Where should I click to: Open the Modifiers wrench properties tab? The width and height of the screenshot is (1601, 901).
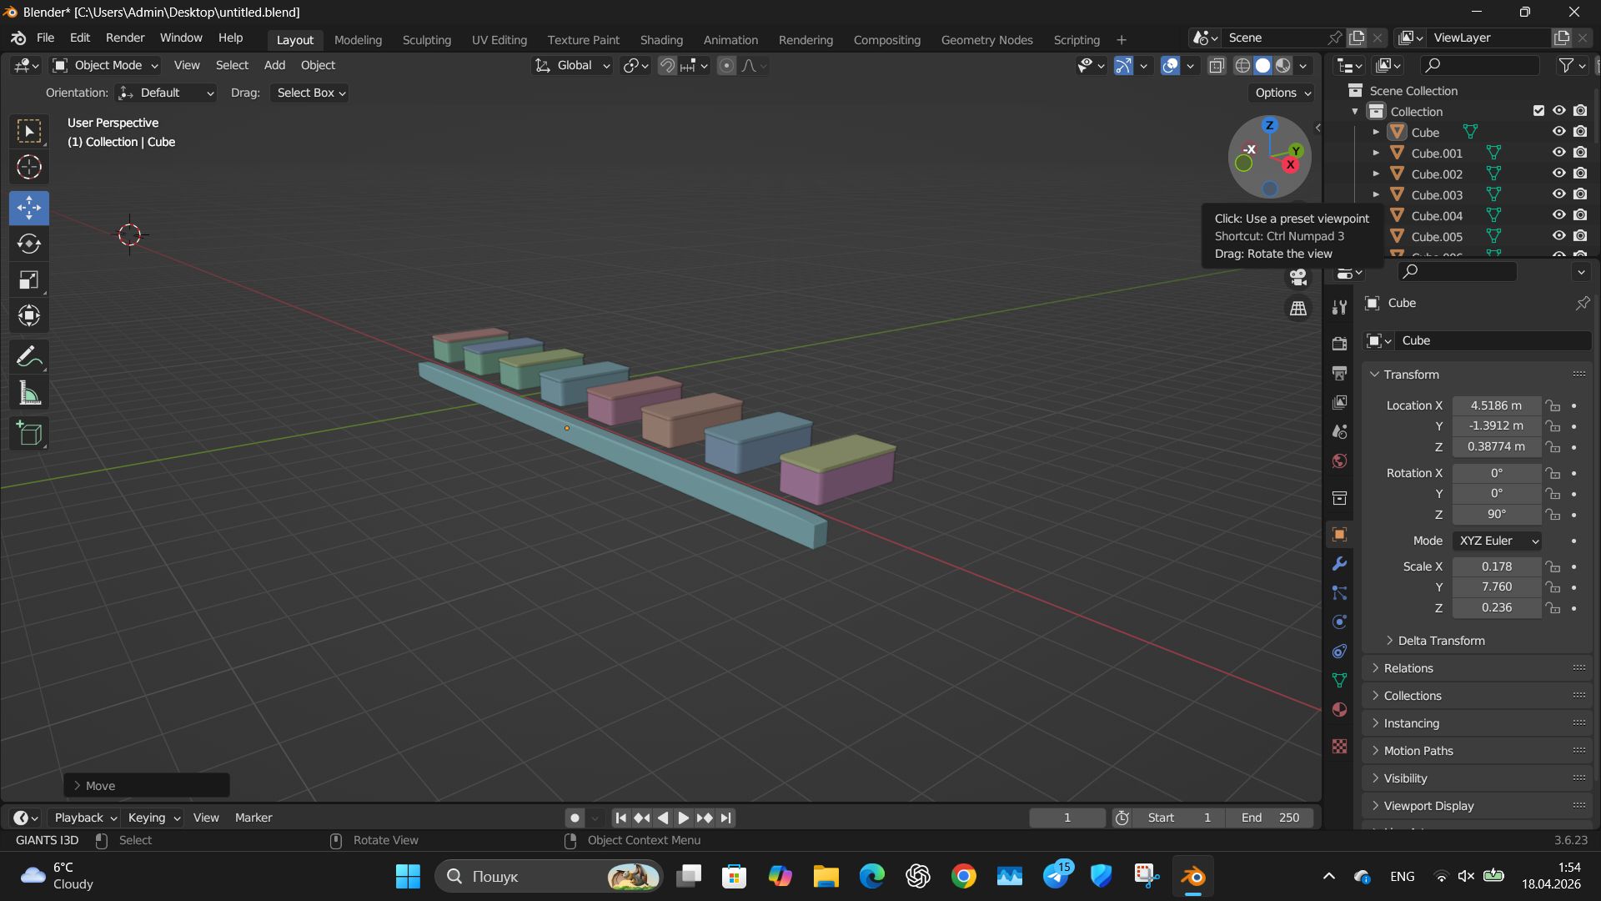pos(1340,564)
